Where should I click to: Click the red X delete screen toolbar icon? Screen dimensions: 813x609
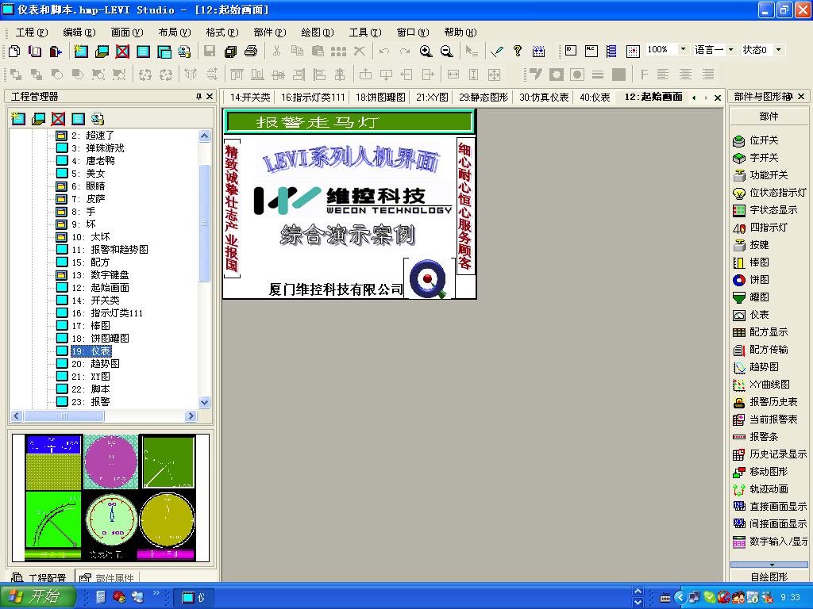(122, 51)
